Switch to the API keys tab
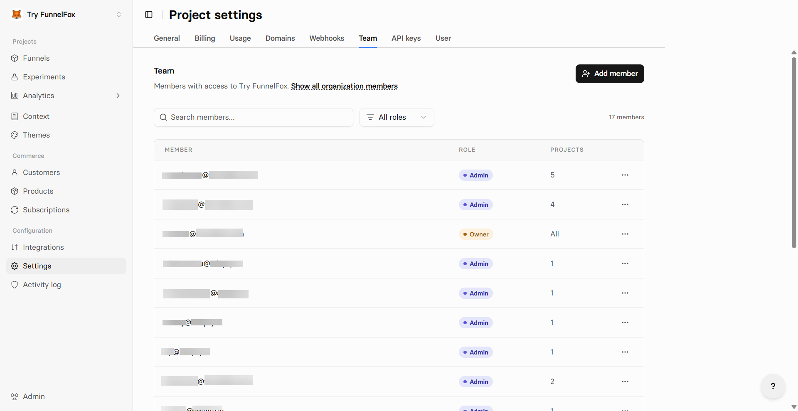This screenshot has width=798, height=411. coord(406,38)
